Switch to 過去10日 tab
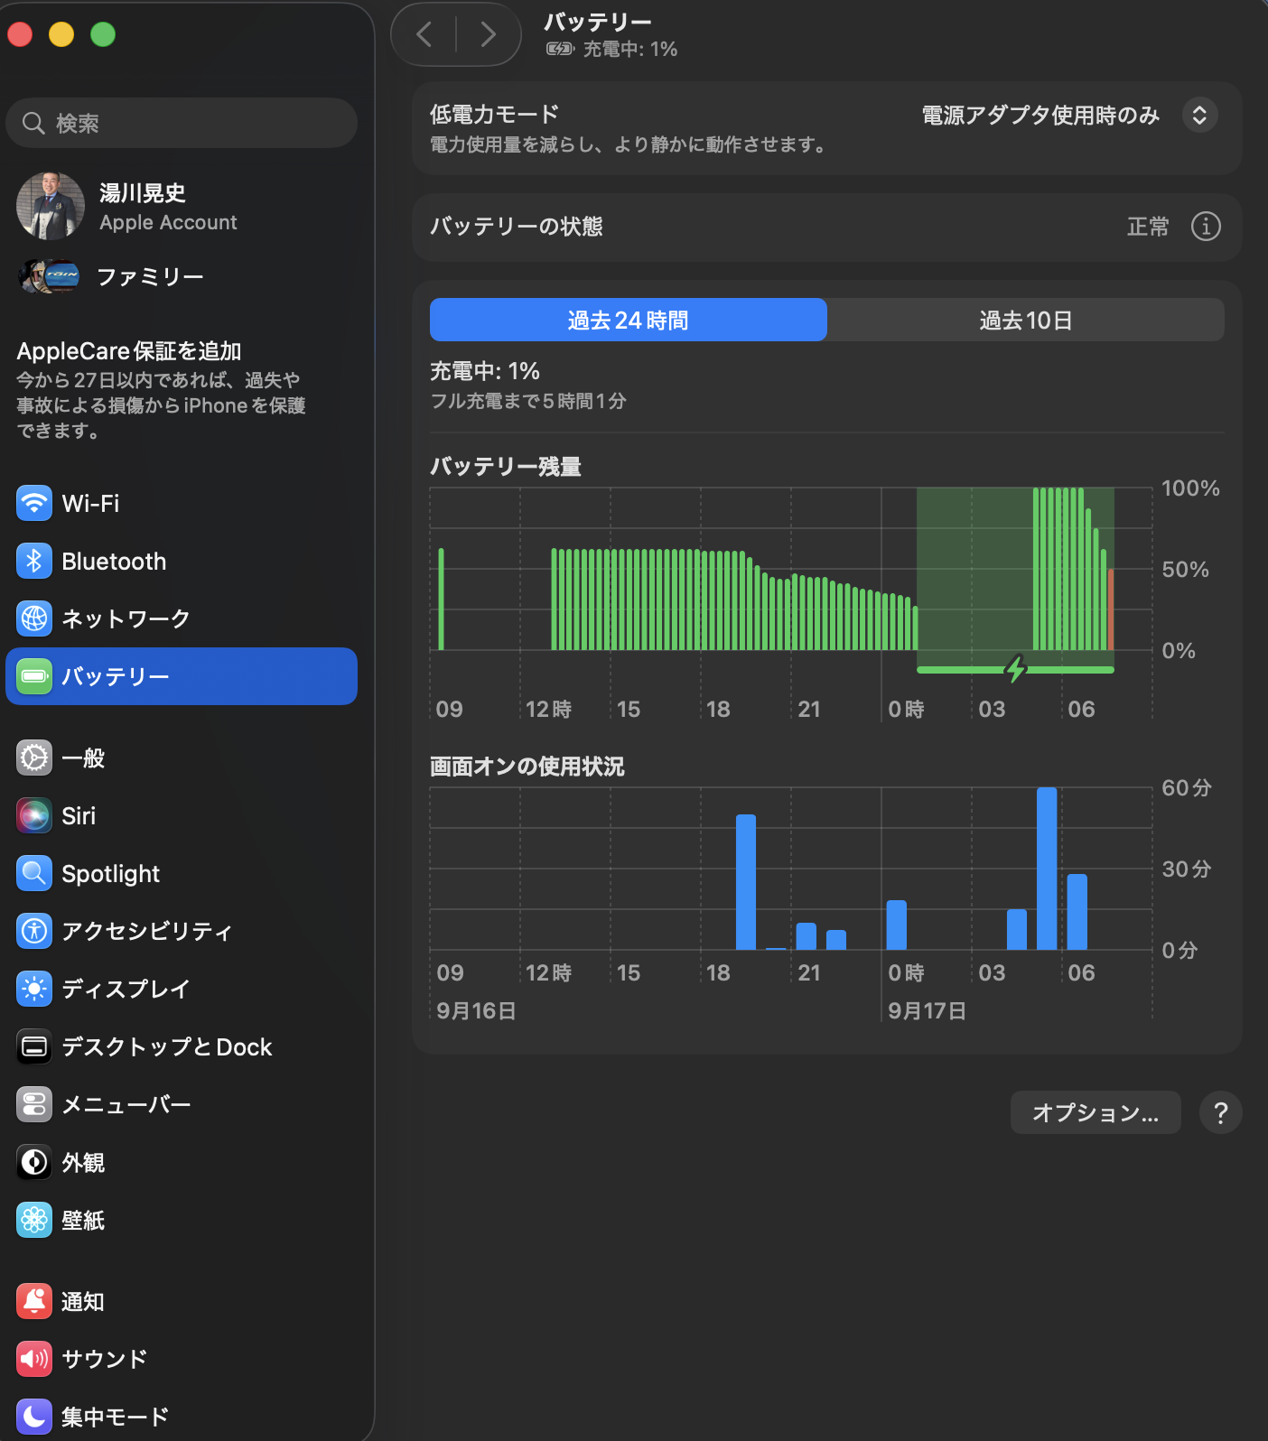 coord(1026,320)
